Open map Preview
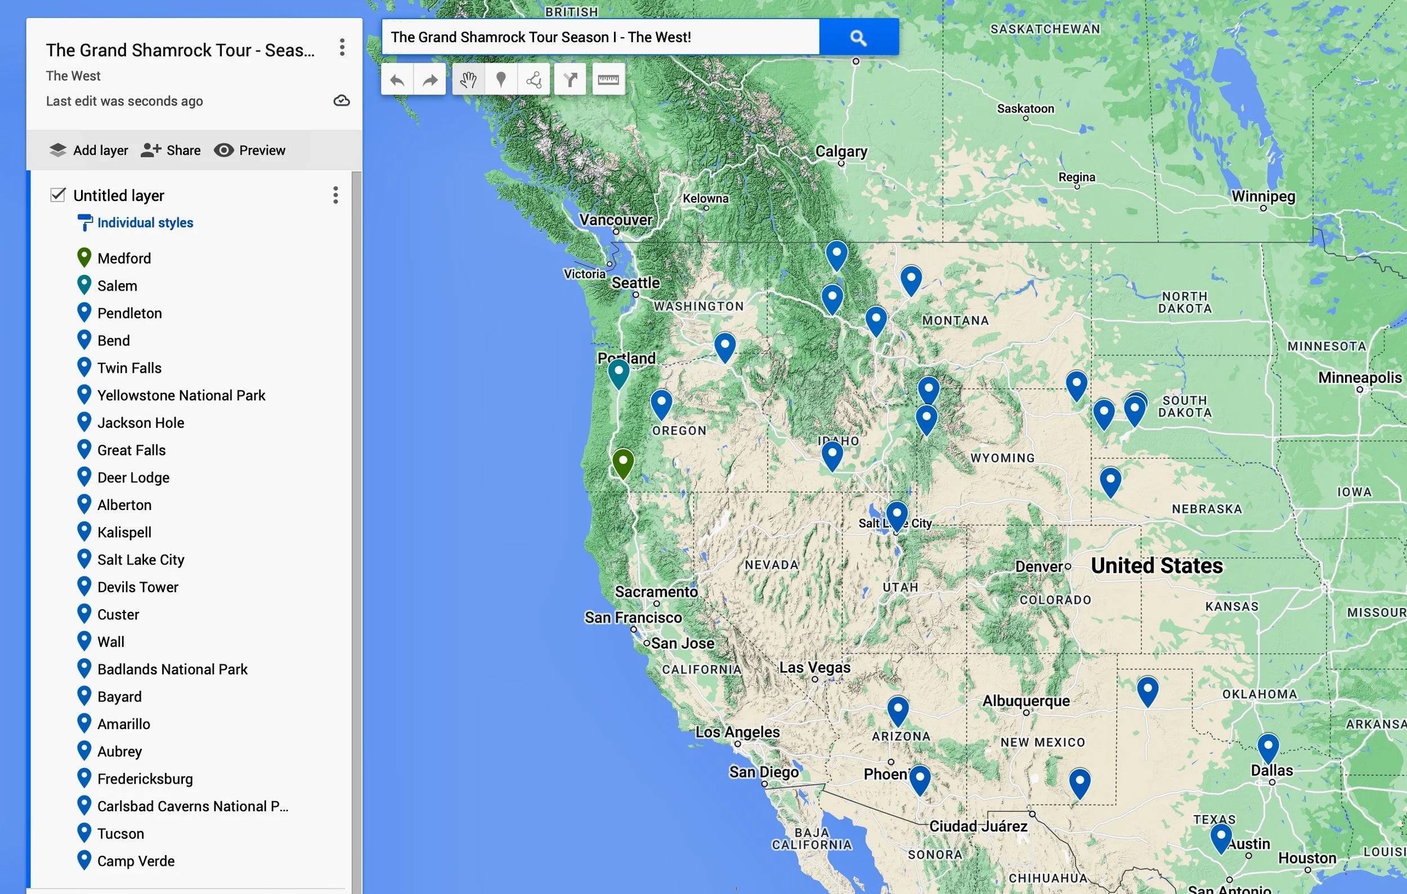This screenshot has height=894, width=1407. [x=249, y=150]
